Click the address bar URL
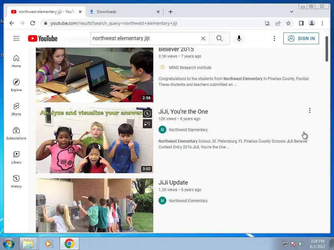The height and width of the screenshot is (250, 334). [x=114, y=23]
